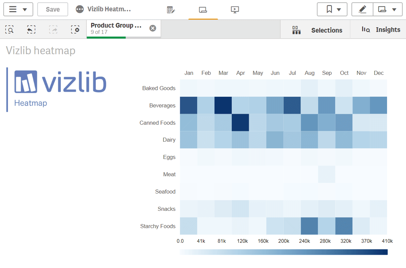This screenshot has width=406, height=268.
Task: Click the color gradient legend bar
Action: [284, 252]
